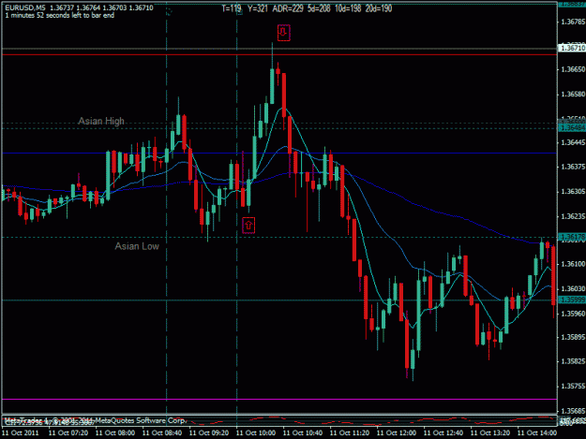Viewport: 586px width, 439px height.
Task: Click the red up-arrow buy signal marker
Action: [248, 226]
